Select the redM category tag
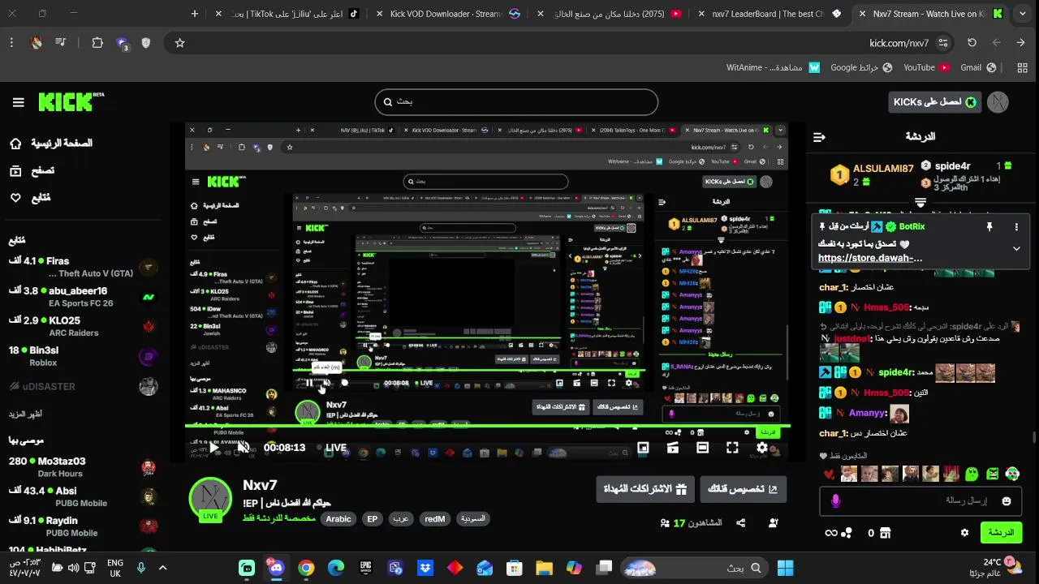 [434, 519]
